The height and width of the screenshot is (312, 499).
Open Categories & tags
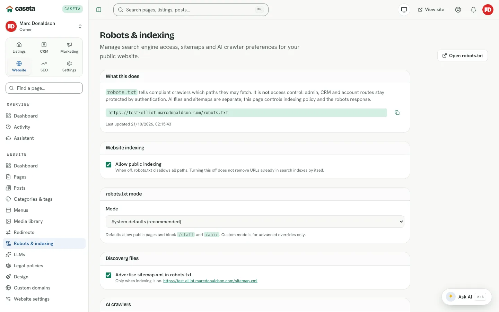click(44, 199)
